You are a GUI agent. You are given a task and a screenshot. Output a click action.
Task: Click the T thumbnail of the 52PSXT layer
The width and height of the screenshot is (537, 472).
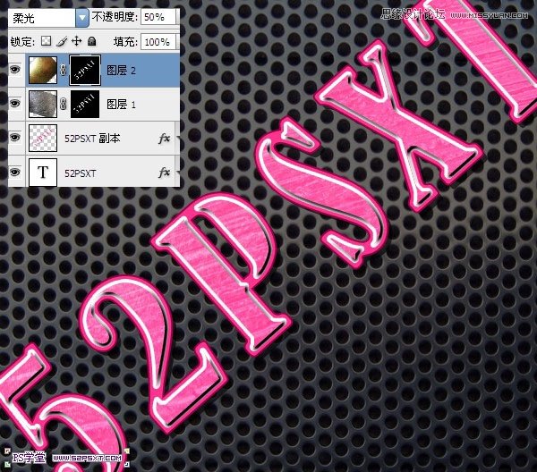[x=43, y=171]
